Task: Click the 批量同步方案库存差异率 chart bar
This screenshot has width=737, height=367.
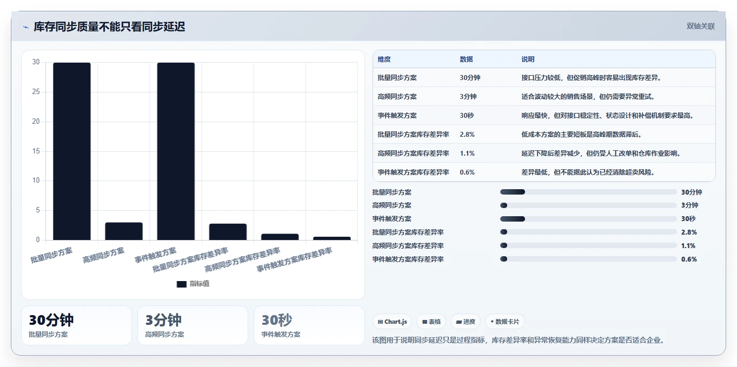Action: (228, 232)
